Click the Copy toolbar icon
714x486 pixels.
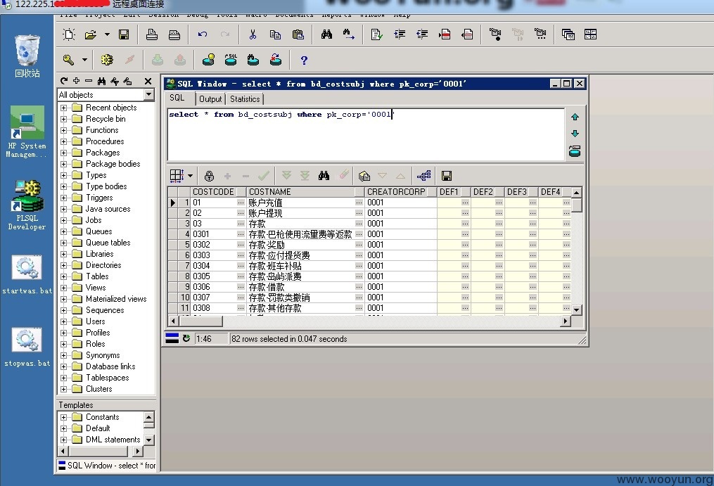coord(275,34)
